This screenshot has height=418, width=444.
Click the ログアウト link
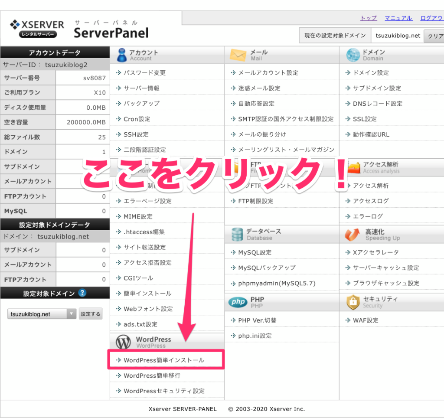click(432, 18)
